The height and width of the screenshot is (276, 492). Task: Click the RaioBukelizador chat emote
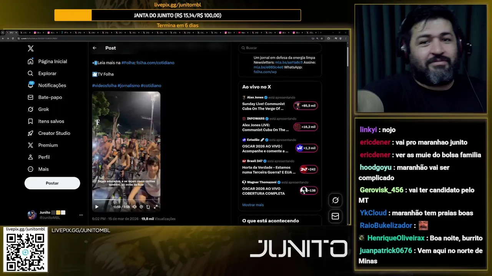click(x=423, y=225)
